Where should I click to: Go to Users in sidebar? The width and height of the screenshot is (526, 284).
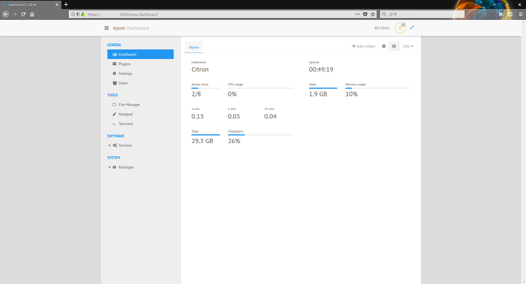coord(123,83)
